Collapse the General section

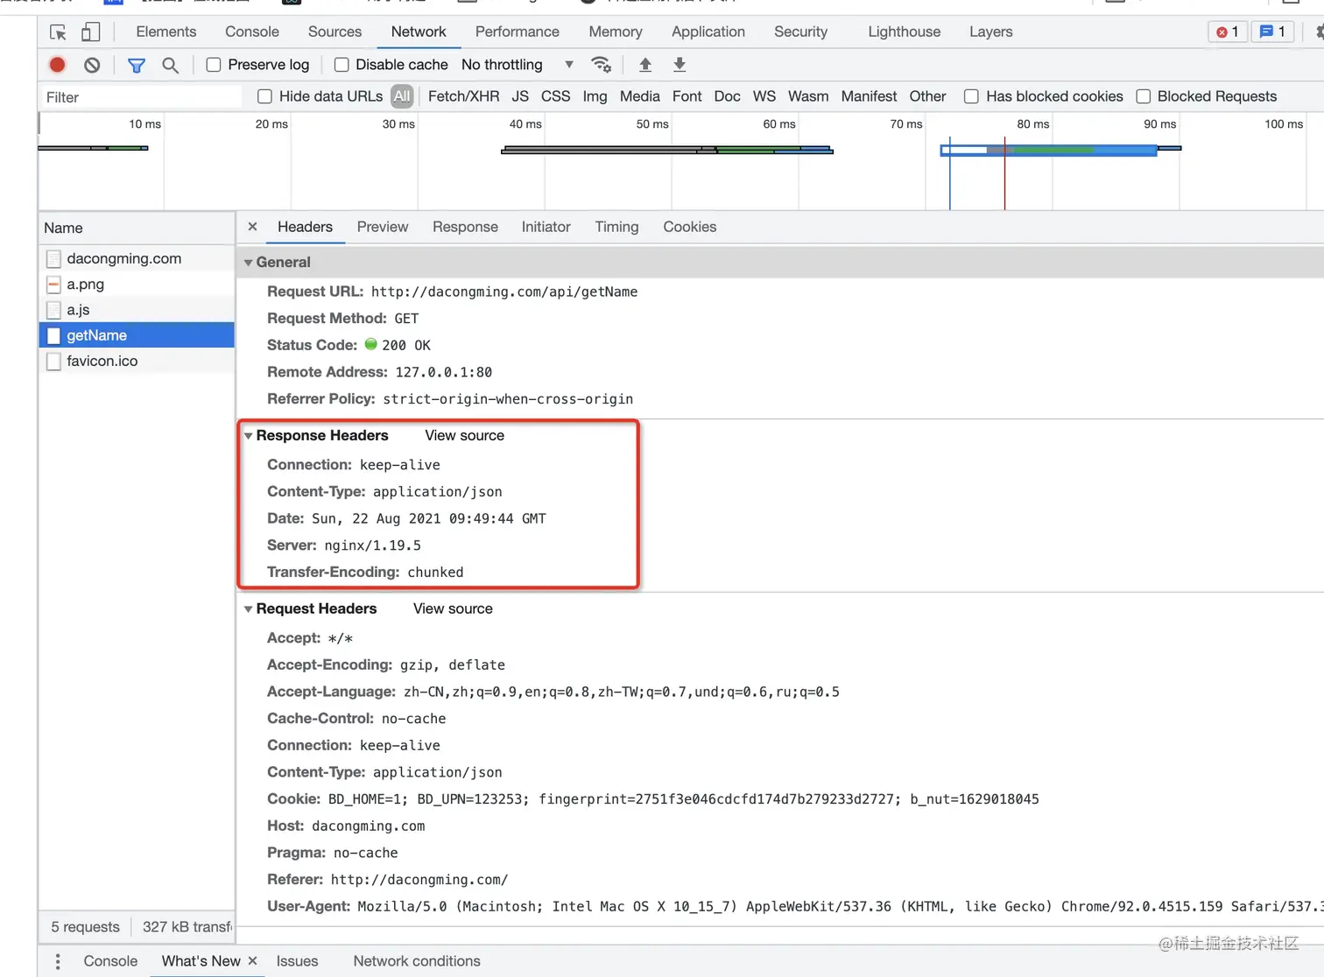pos(249,263)
